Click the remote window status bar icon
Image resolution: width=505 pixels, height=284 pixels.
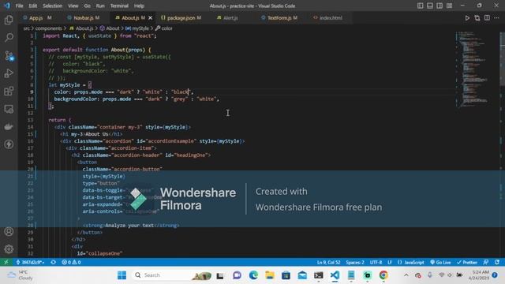click(6, 262)
